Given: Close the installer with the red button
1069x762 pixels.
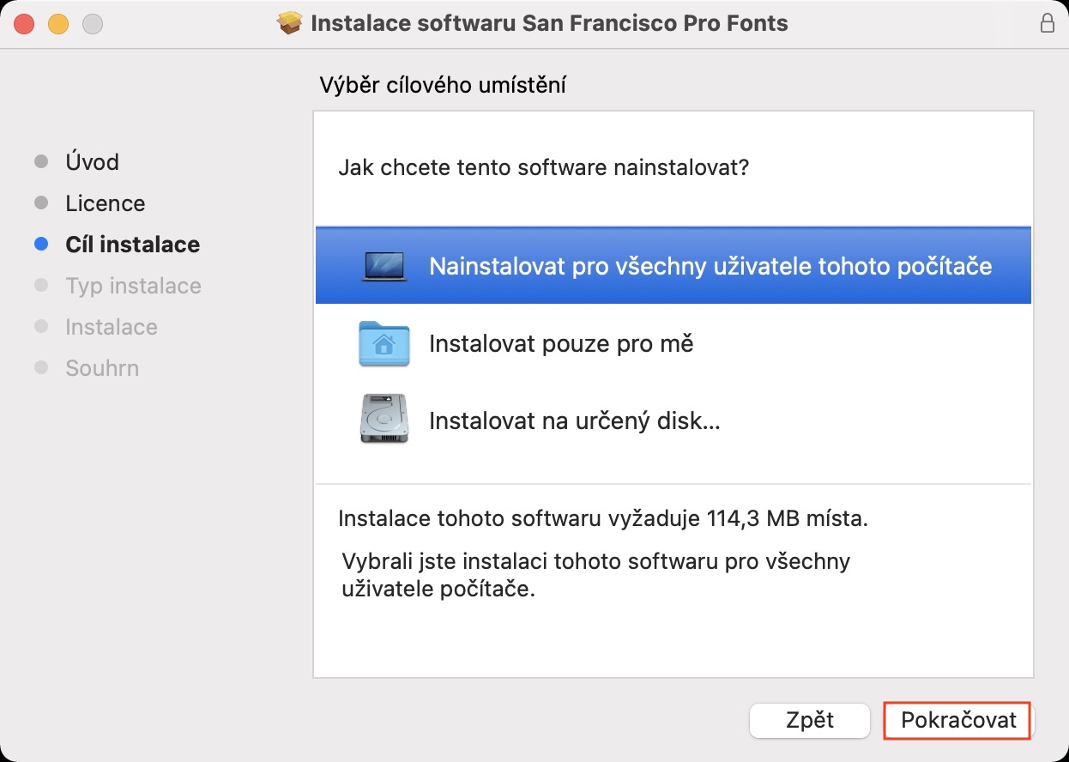Looking at the screenshot, I should (x=24, y=24).
